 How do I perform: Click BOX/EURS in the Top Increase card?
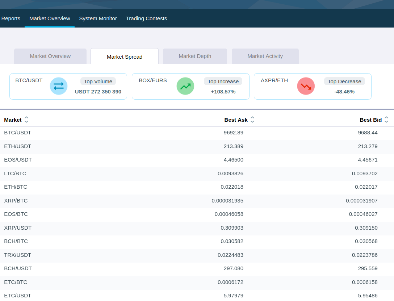point(153,80)
